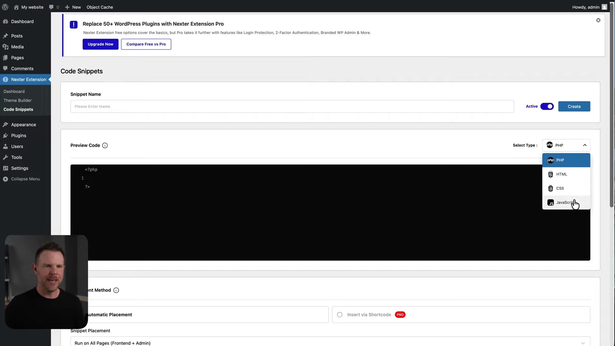Click the Plugins plug icon
This screenshot has width=615, height=346.
pos(5,136)
